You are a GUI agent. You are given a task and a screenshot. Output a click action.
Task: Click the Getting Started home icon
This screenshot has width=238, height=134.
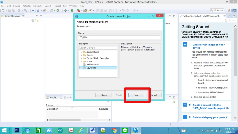[226, 20]
